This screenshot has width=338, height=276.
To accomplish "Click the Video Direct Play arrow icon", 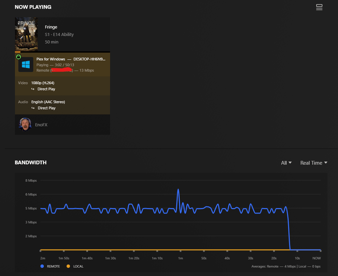I will (32, 89).
